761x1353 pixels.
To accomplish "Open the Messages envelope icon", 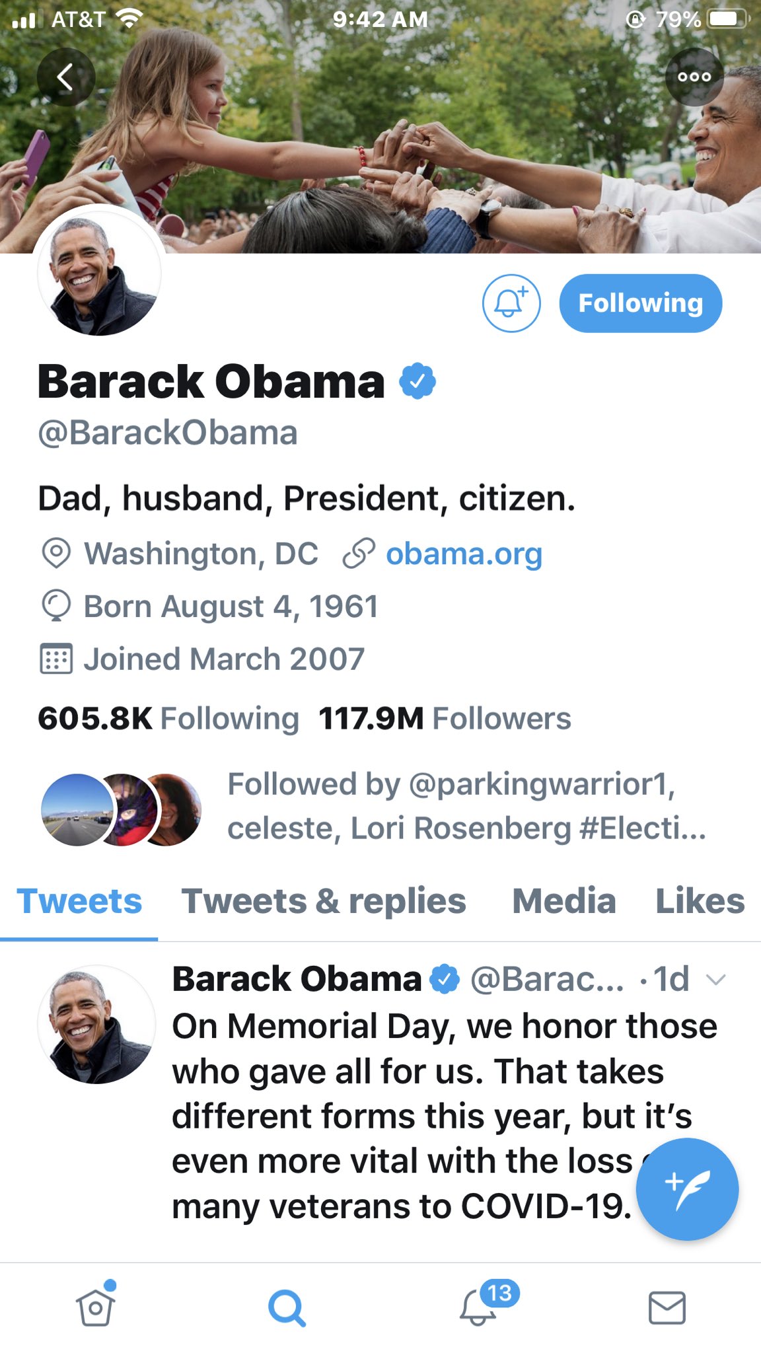I will tap(667, 1308).
